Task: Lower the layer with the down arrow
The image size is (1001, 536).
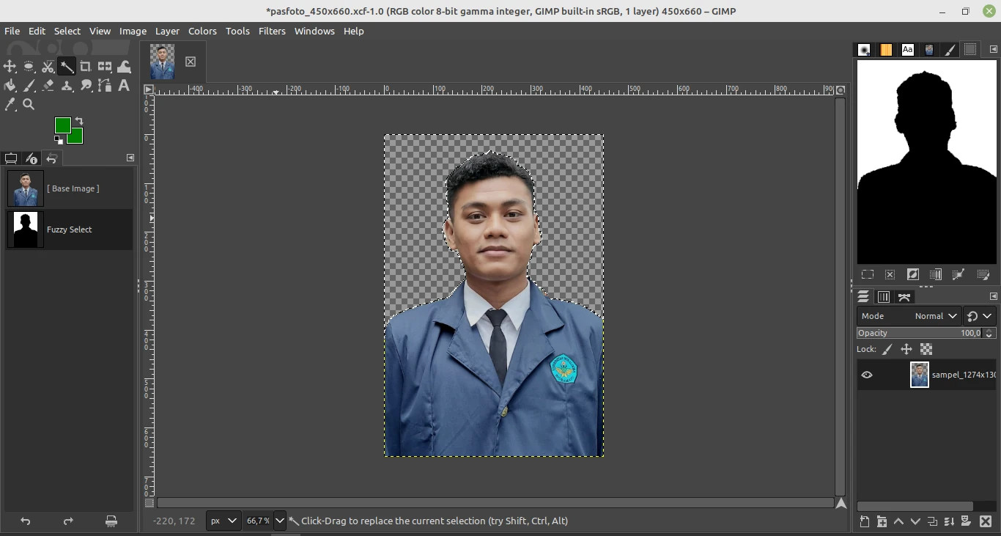Action: pyautogui.click(x=915, y=522)
